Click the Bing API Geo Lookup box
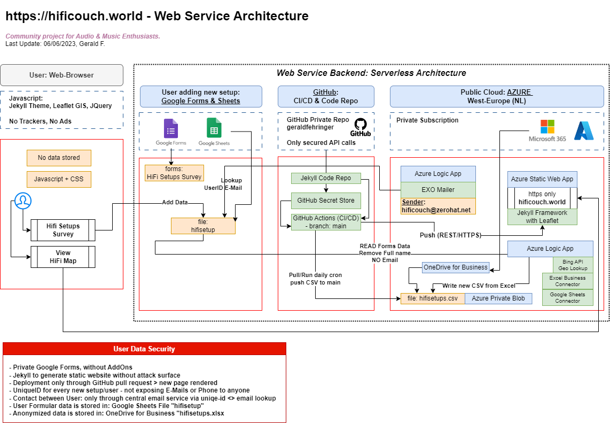Viewport: 610px width, 423px height. 573,265
